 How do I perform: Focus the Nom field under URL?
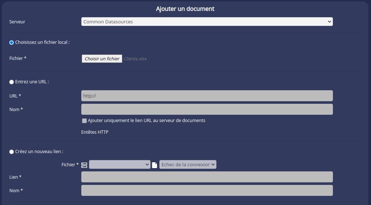click(x=207, y=109)
